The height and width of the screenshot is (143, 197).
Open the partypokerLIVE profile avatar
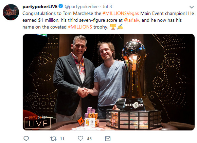pyautogui.click(x=11, y=12)
